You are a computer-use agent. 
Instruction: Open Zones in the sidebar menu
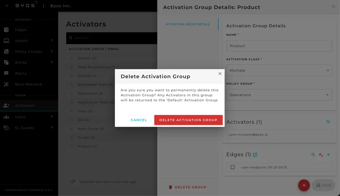click(21, 62)
